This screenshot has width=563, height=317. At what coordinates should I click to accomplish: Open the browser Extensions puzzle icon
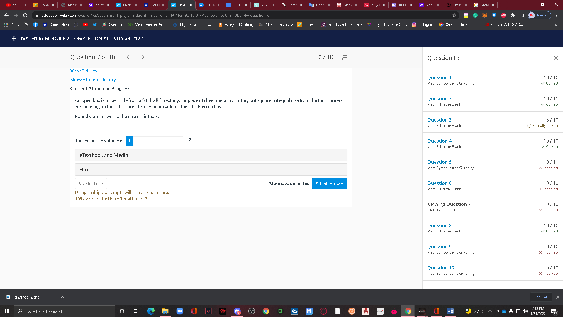(x=513, y=15)
